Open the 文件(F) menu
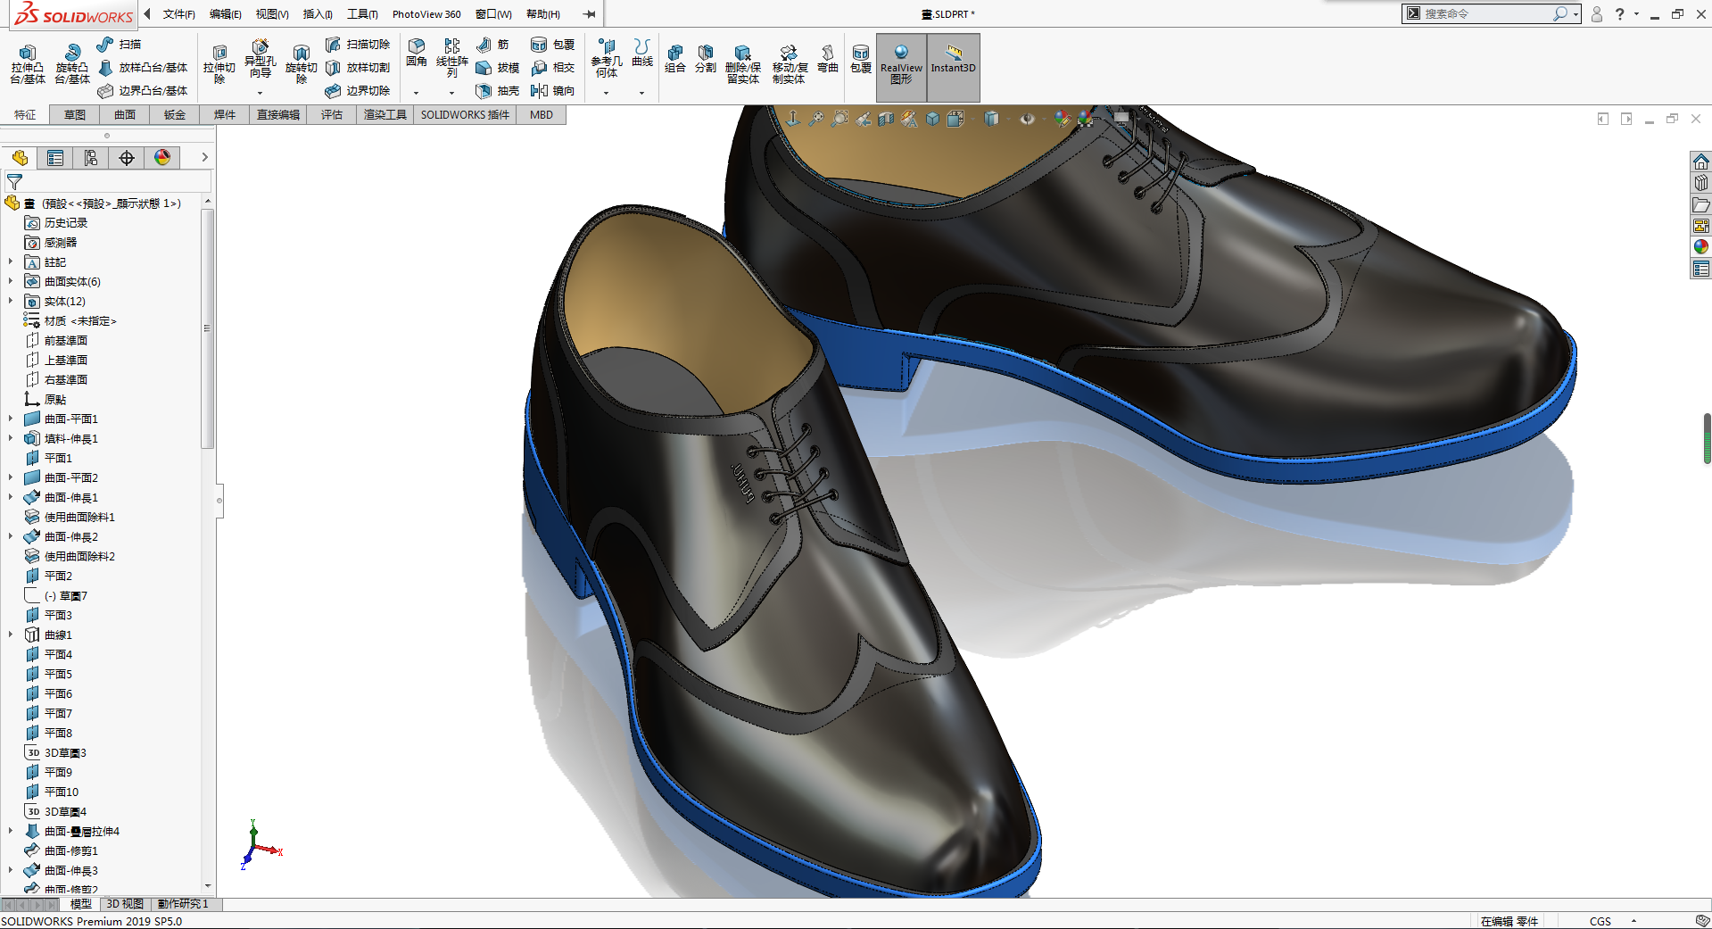 [x=178, y=14]
